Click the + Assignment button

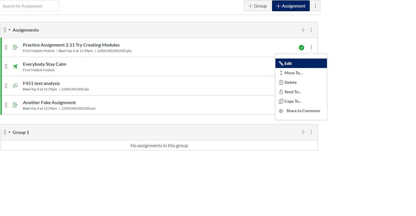coord(291,6)
